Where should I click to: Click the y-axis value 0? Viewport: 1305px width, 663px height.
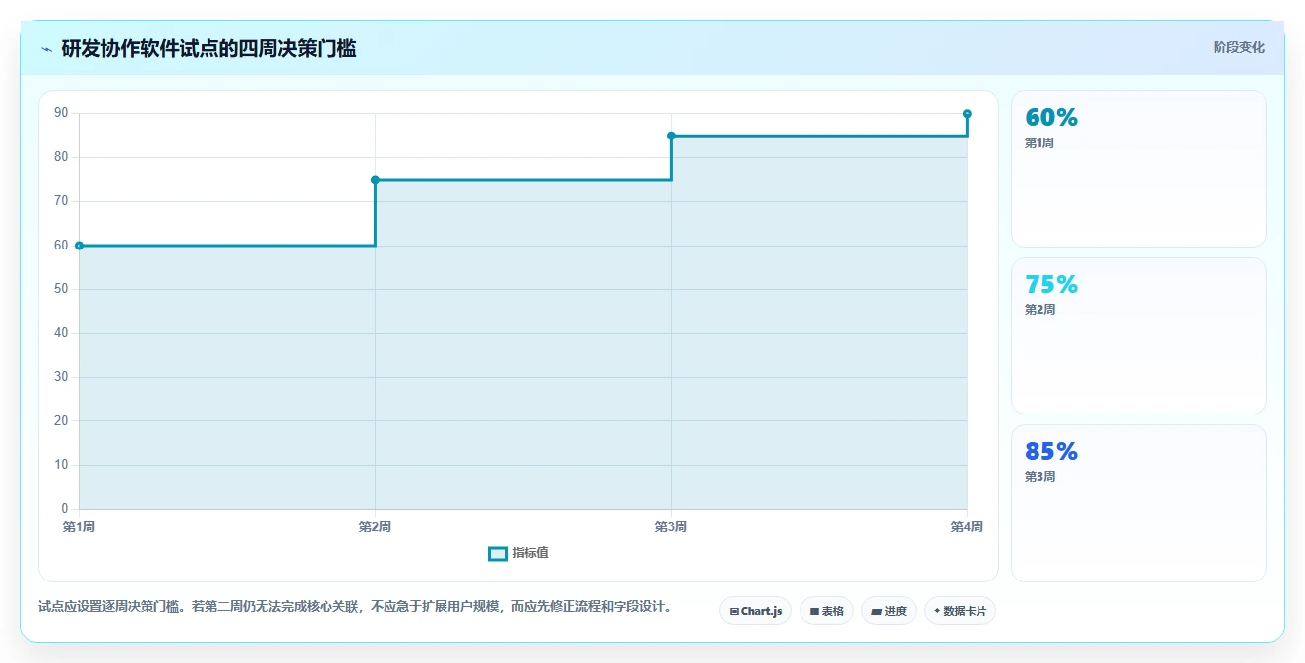[65, 509]
